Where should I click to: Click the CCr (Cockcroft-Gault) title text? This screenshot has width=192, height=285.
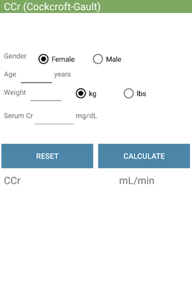click(x=52, y=7)
